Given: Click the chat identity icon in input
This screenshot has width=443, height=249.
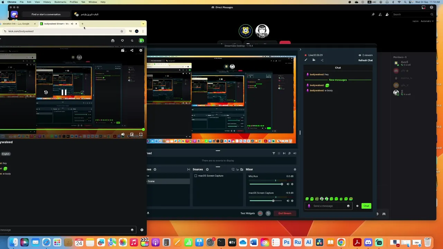Looking at the screenshot, I should click(309, 206).
